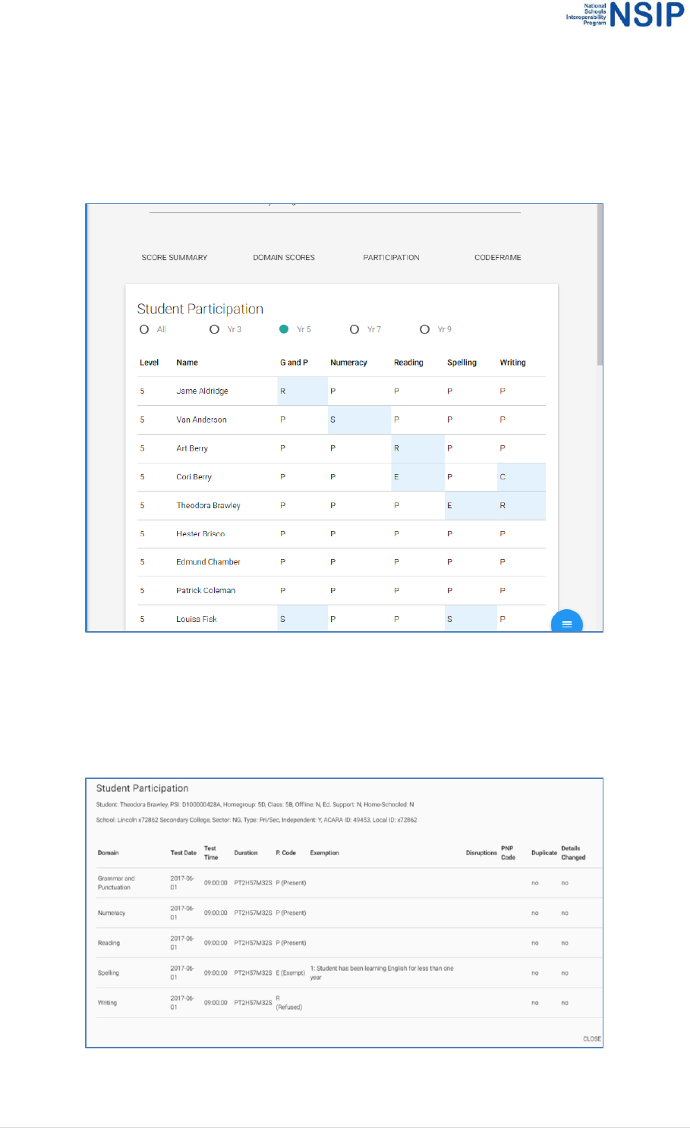Click the Writing column header

512,363
